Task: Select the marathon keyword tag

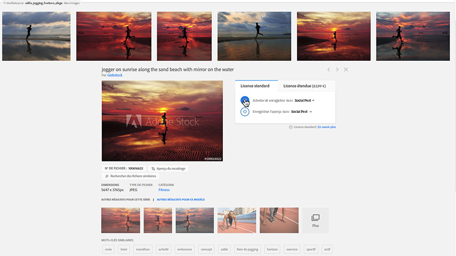Action: point(143,249)
